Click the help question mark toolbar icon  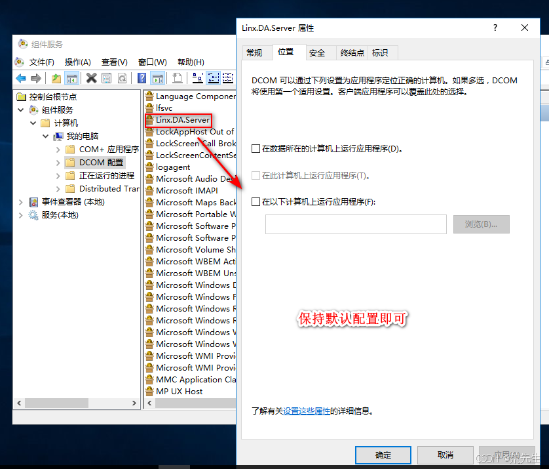click(x=140, y=77)
